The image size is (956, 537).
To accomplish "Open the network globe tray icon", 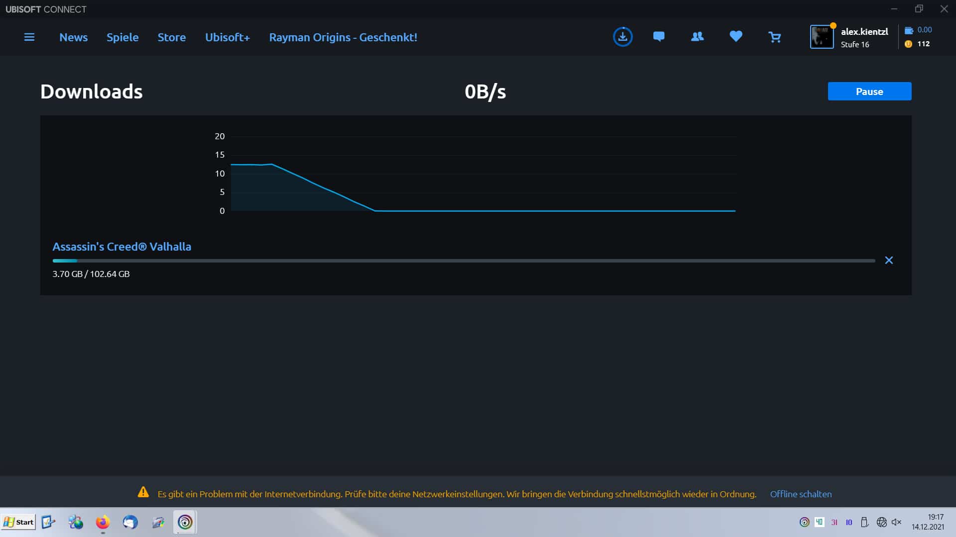I will [881, 522].
